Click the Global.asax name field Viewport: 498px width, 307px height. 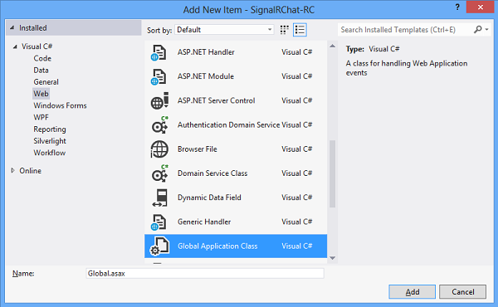pyautogui.click(x=205, y=273)
